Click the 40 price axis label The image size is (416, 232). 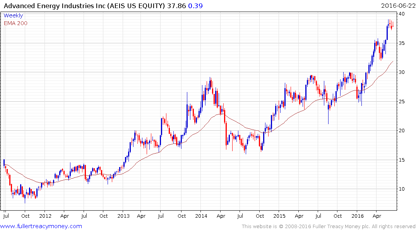point(402,14)
